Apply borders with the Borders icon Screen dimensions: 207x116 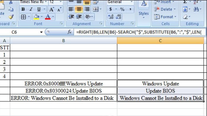pos(23,17)
